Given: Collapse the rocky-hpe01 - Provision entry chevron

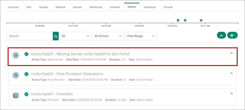Looking at the screenshot, I should coord(232,94).
